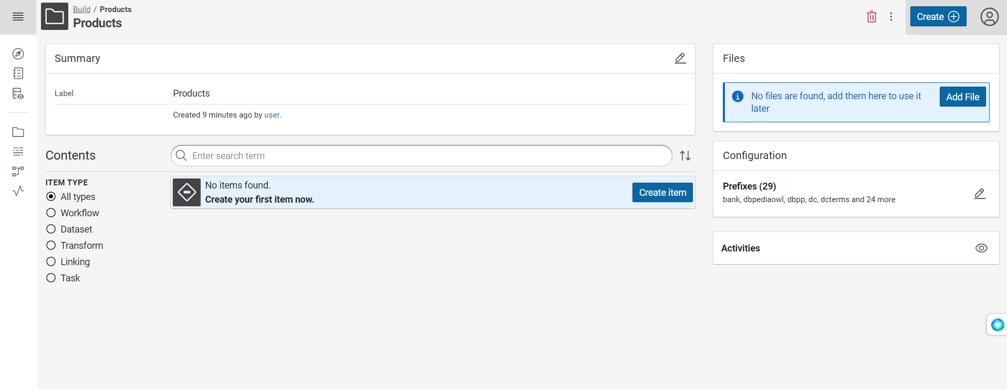This screenshot has width=1007, height=389.
Task: Open the hamburger navigation menu
Action: click(x=18, y=17)
